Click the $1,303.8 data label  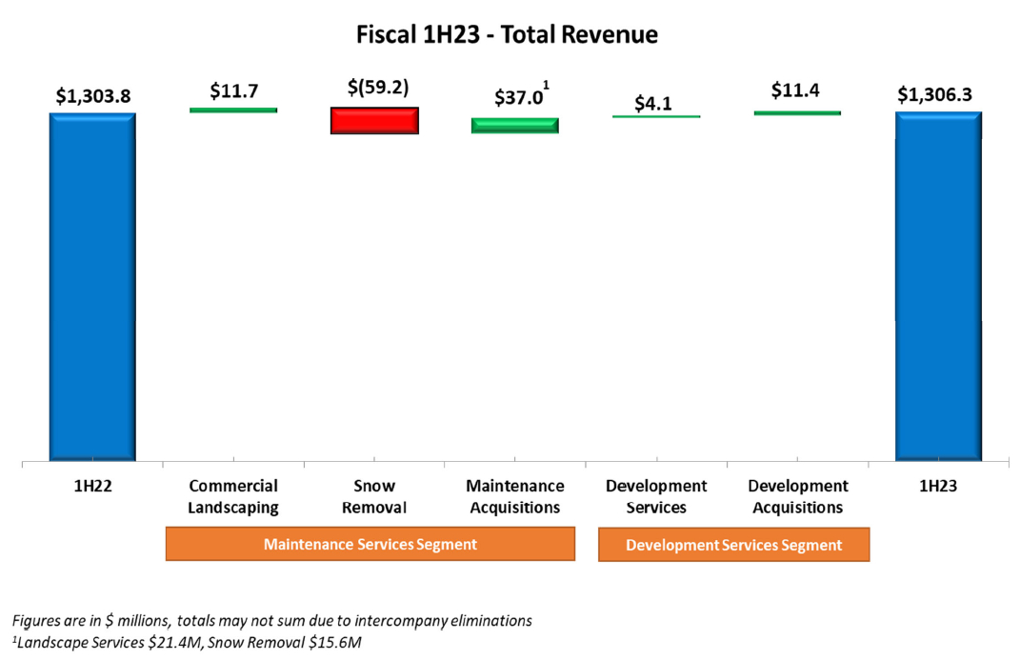click(x=92, y=95)
